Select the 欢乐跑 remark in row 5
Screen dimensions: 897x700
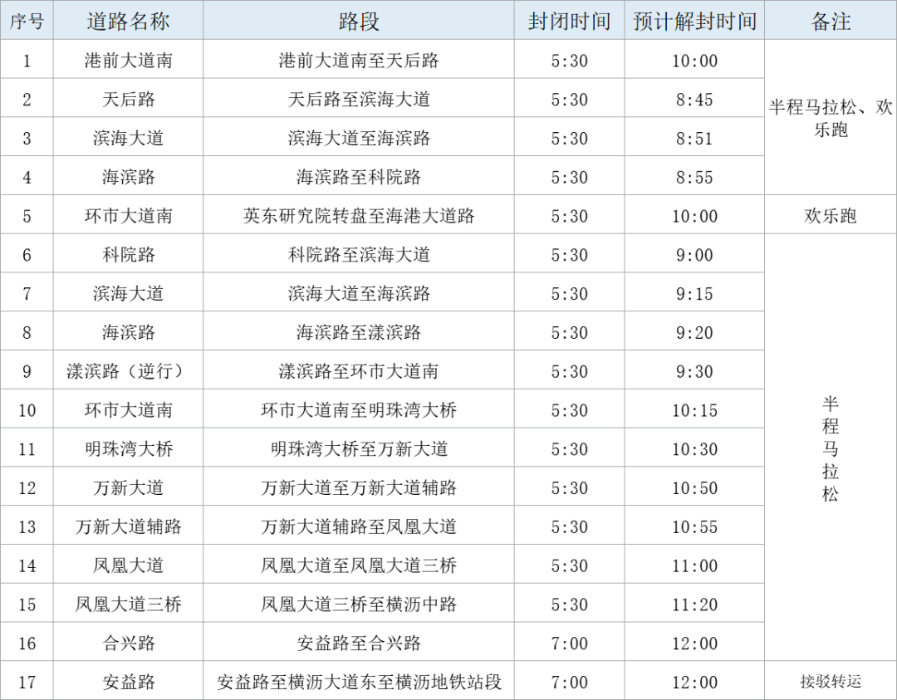[831, 216]
